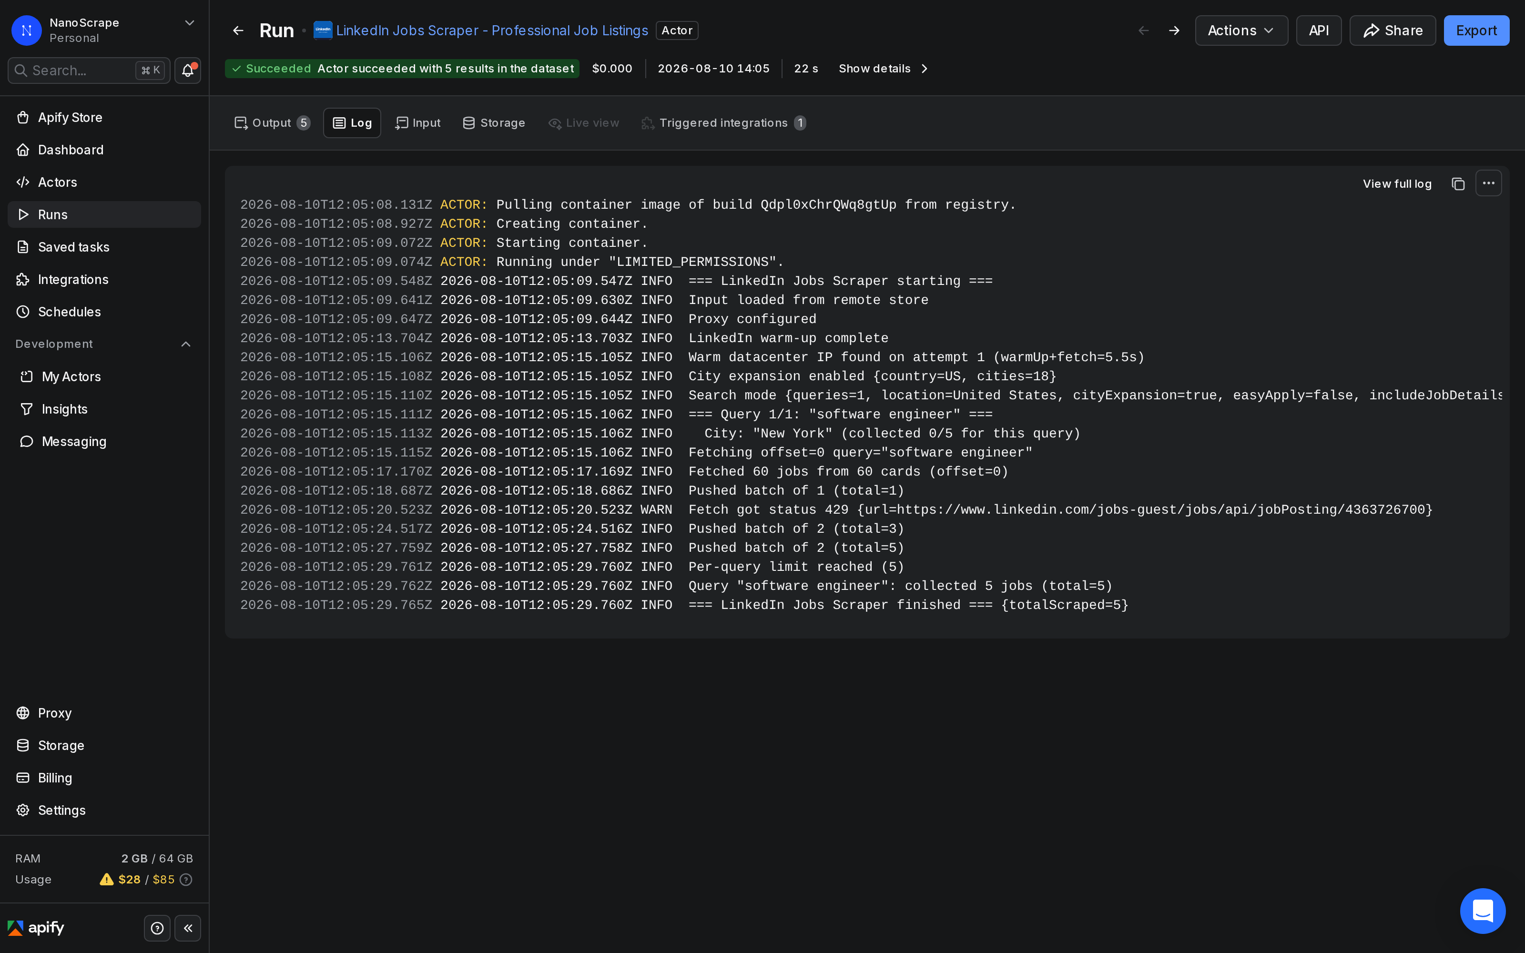Open LinkedIn Jobs Scraper actor link
1525x953 pixels.
[491, 30]
